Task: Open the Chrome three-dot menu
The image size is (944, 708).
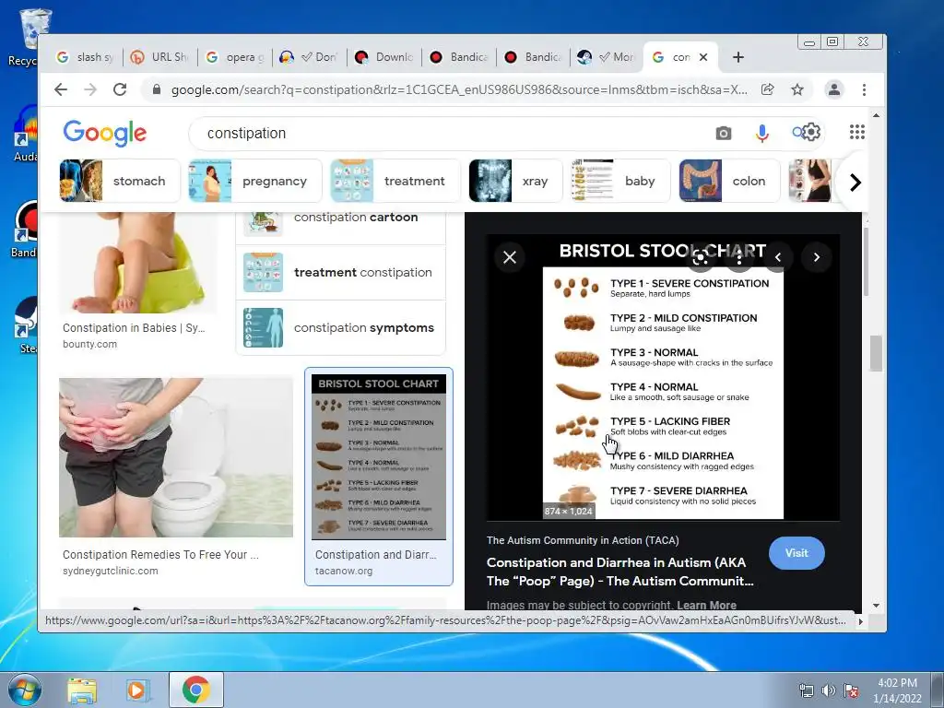Action: (864, 89)
